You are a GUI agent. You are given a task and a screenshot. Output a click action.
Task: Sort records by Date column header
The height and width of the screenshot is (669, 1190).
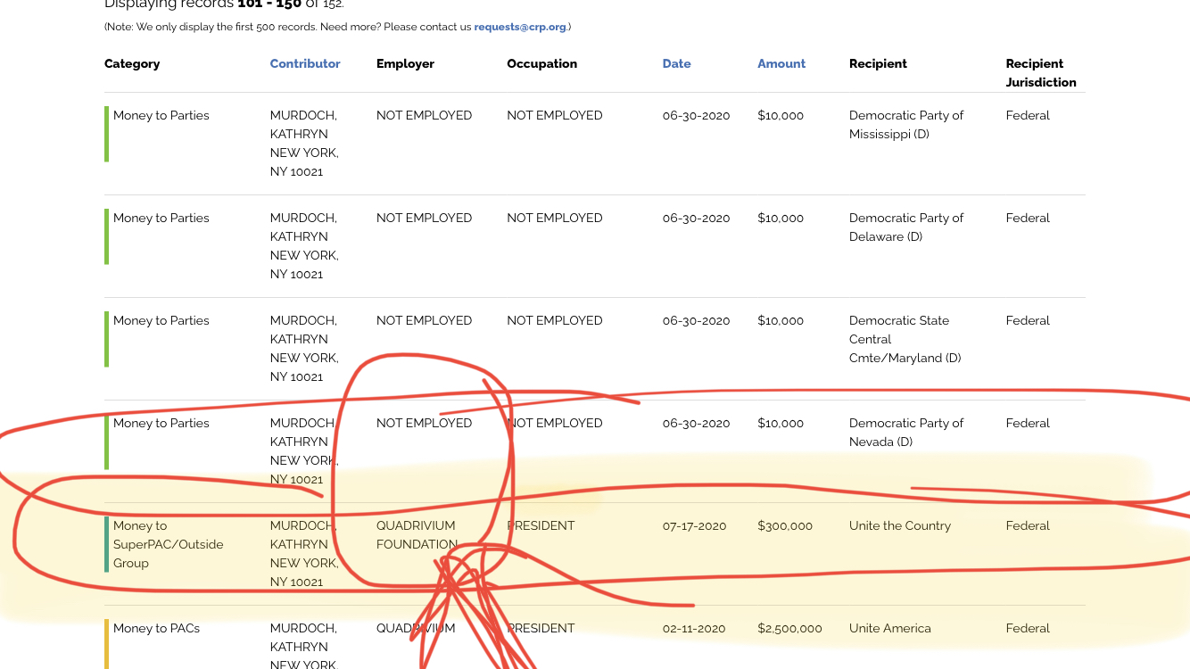pyautogui.click(x=676, y=63)
